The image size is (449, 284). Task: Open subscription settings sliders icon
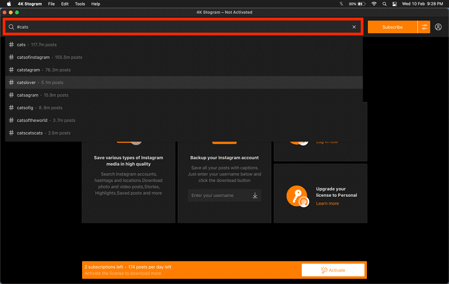(x=424, y=27)
